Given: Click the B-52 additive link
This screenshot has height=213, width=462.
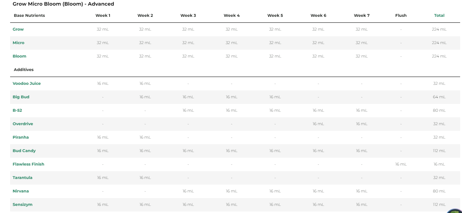Looking at the screenshot, I should point(18,110).
